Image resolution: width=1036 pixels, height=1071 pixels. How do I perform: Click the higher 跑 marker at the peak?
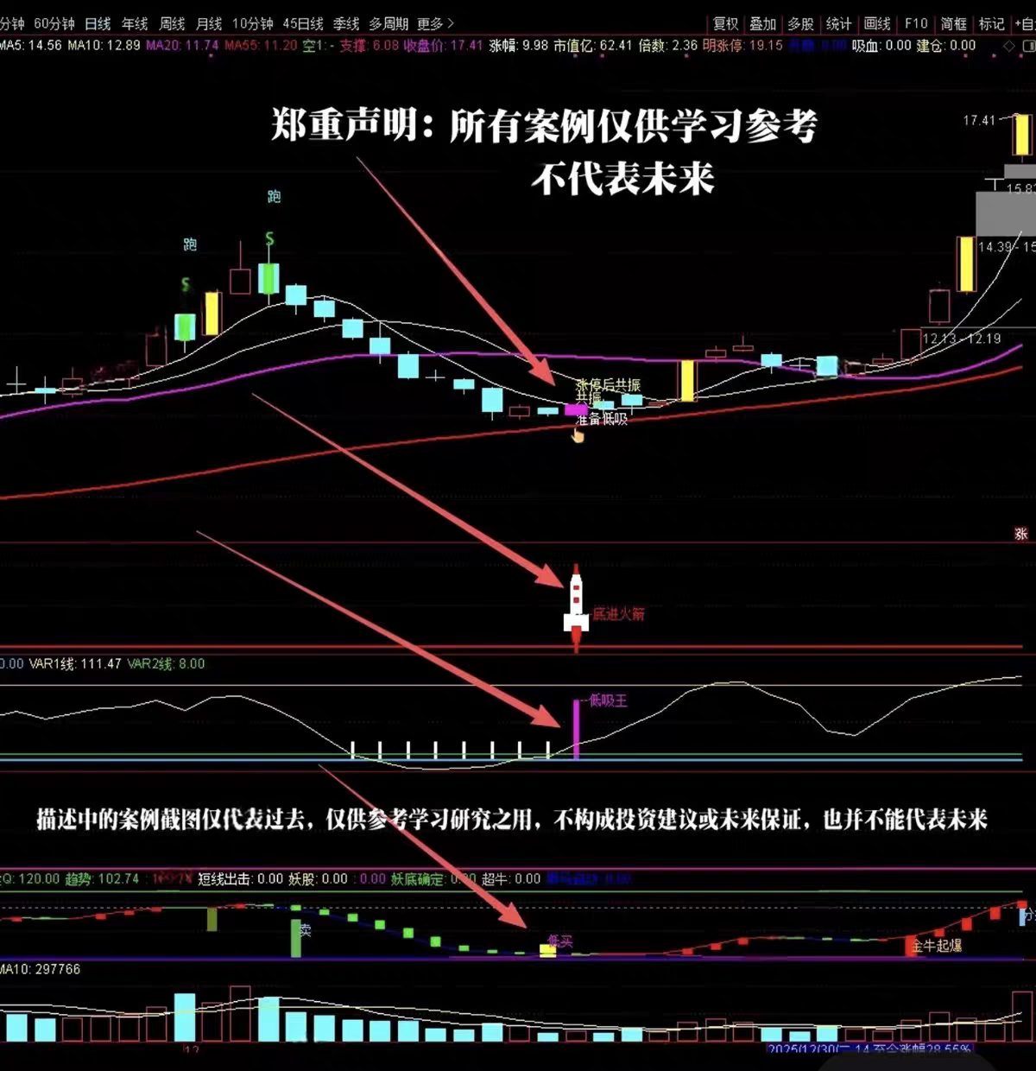coord(274,197)
